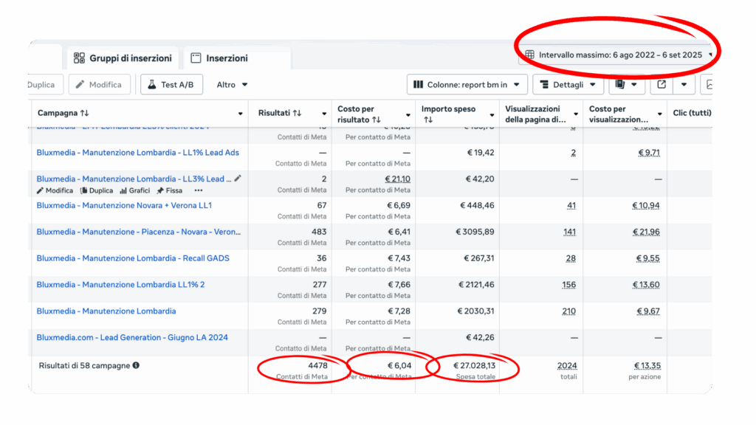This screenshot has width=756, height=425.
Task: Open the three-dots menu in the LL3% row
Action: point(198,190)
